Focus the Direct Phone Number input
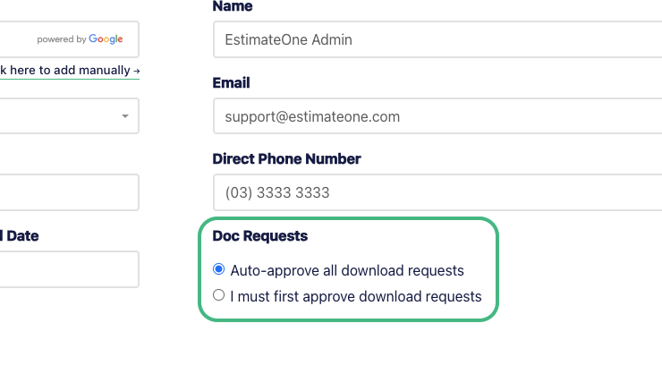This screenshot has height=374, width=662. [437, 192]
